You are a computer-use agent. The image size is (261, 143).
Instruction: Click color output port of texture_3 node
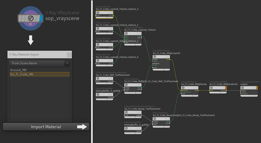(x=113, y=15)
